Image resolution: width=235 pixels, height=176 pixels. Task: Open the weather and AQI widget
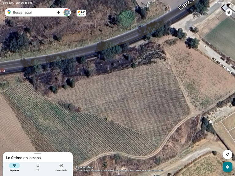pyautogui.click(x=81, y=13)
